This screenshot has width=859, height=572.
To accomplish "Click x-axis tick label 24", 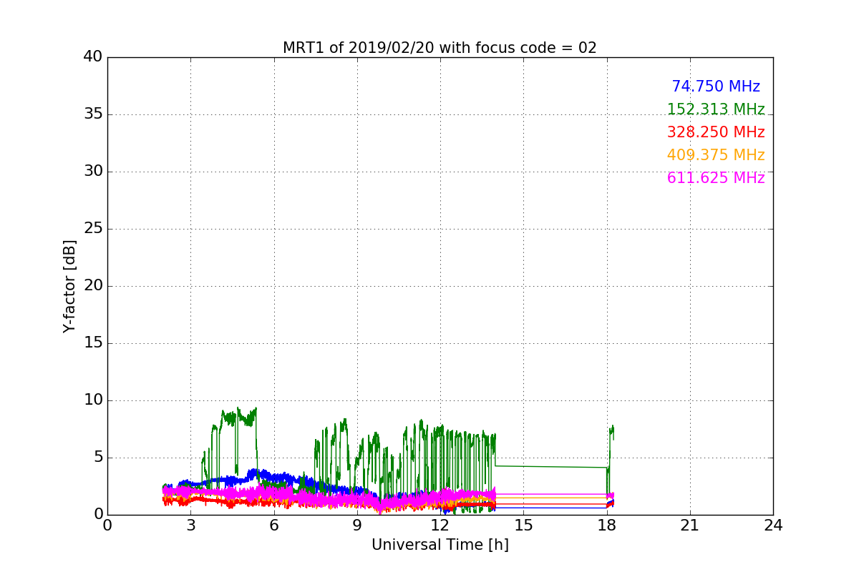I will (773, 525).
